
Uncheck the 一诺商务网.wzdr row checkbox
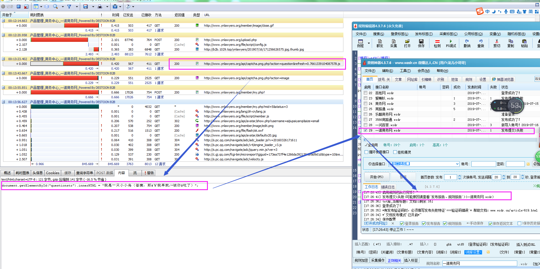pos(366,130)
